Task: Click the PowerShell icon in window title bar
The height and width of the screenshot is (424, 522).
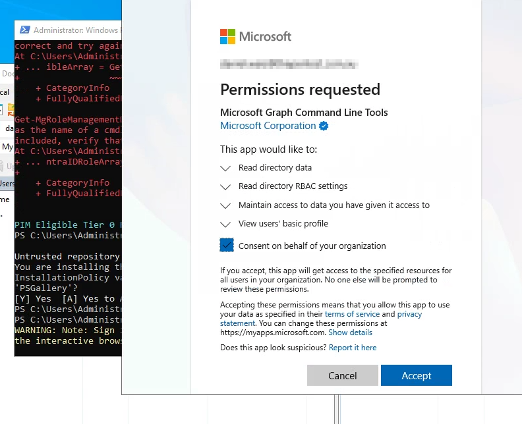Action: click(24, 30)
